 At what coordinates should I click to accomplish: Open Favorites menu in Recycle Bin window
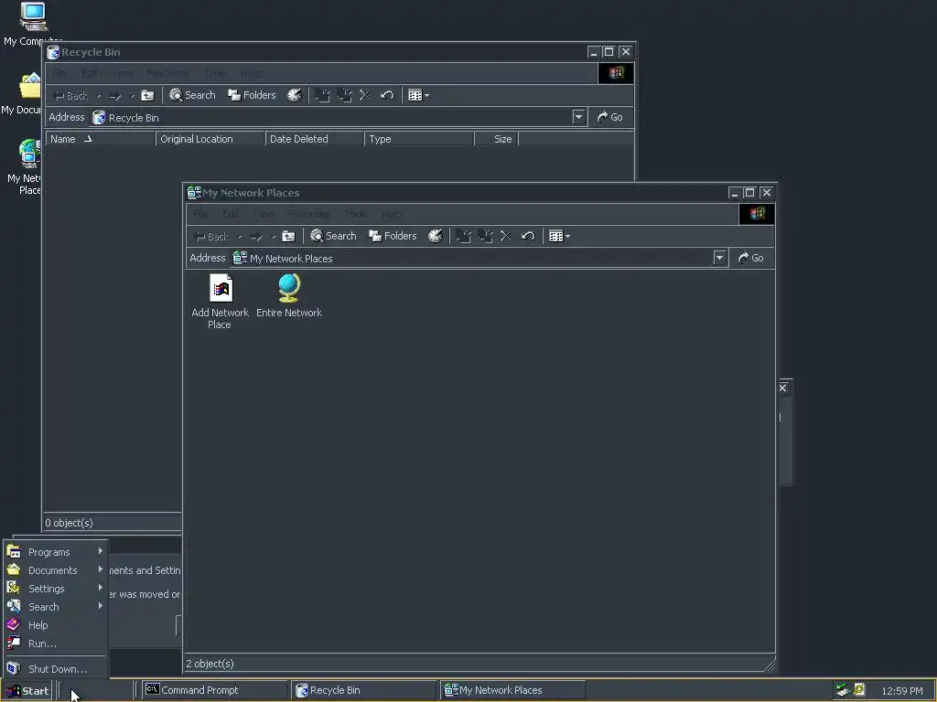[167, 73]
